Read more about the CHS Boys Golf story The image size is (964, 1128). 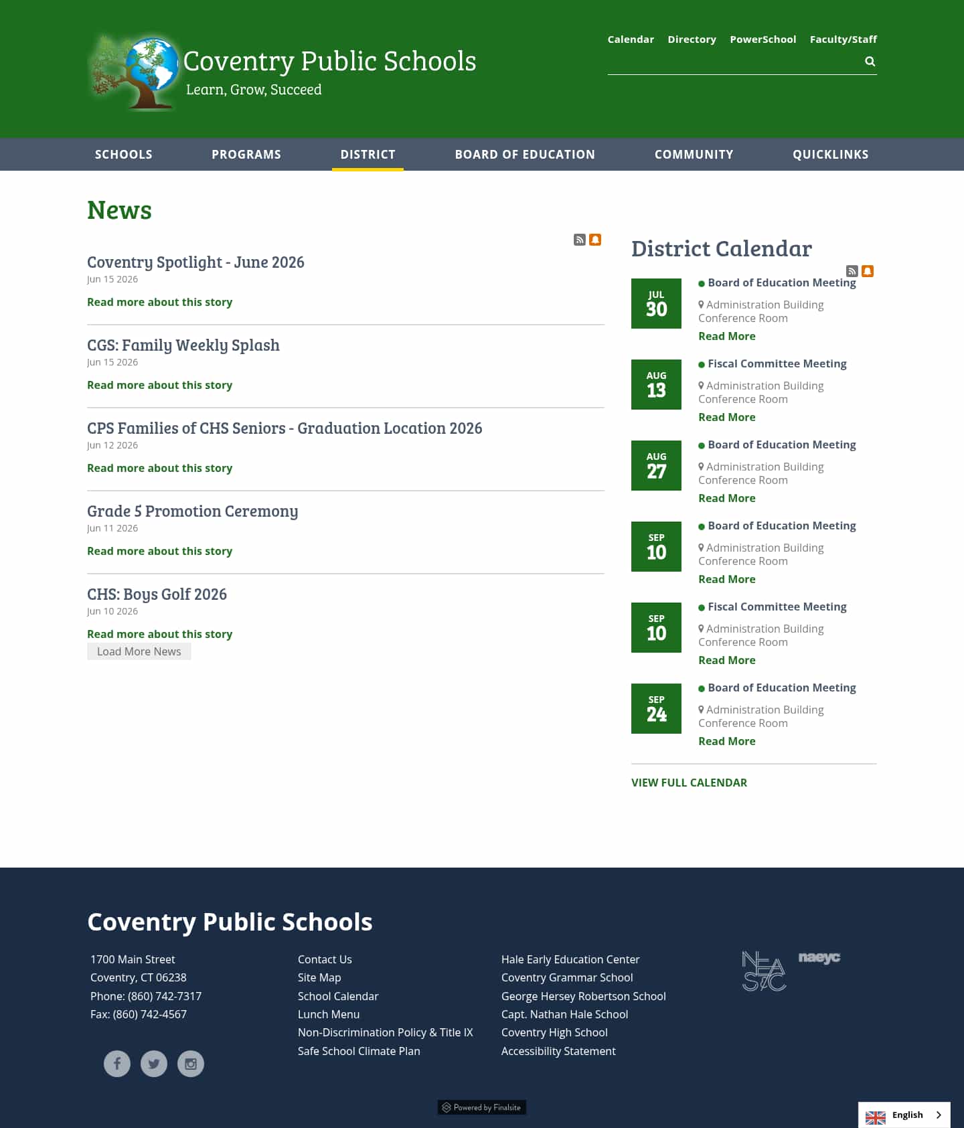159,634
